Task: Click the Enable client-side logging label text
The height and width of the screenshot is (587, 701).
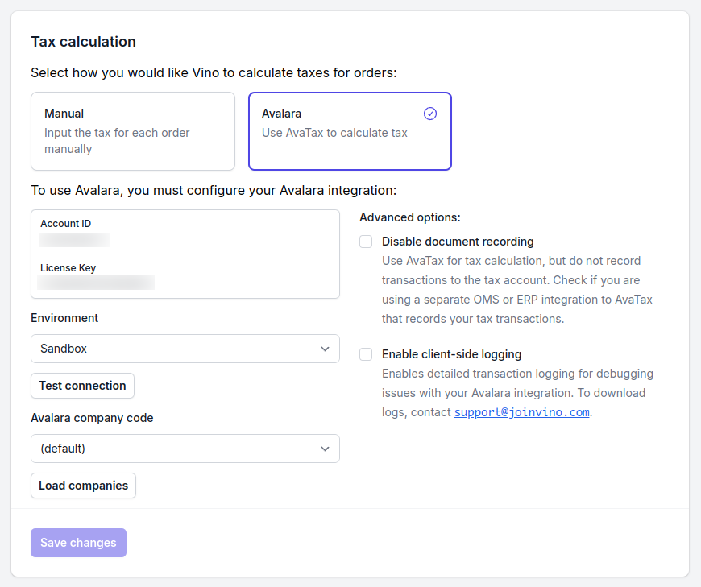Action: pos(451,354)
